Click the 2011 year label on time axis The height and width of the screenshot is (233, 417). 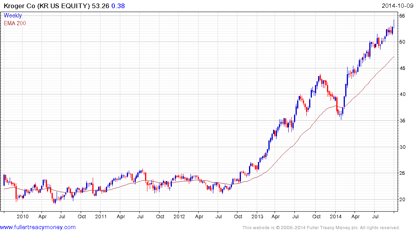coord(101,216)
